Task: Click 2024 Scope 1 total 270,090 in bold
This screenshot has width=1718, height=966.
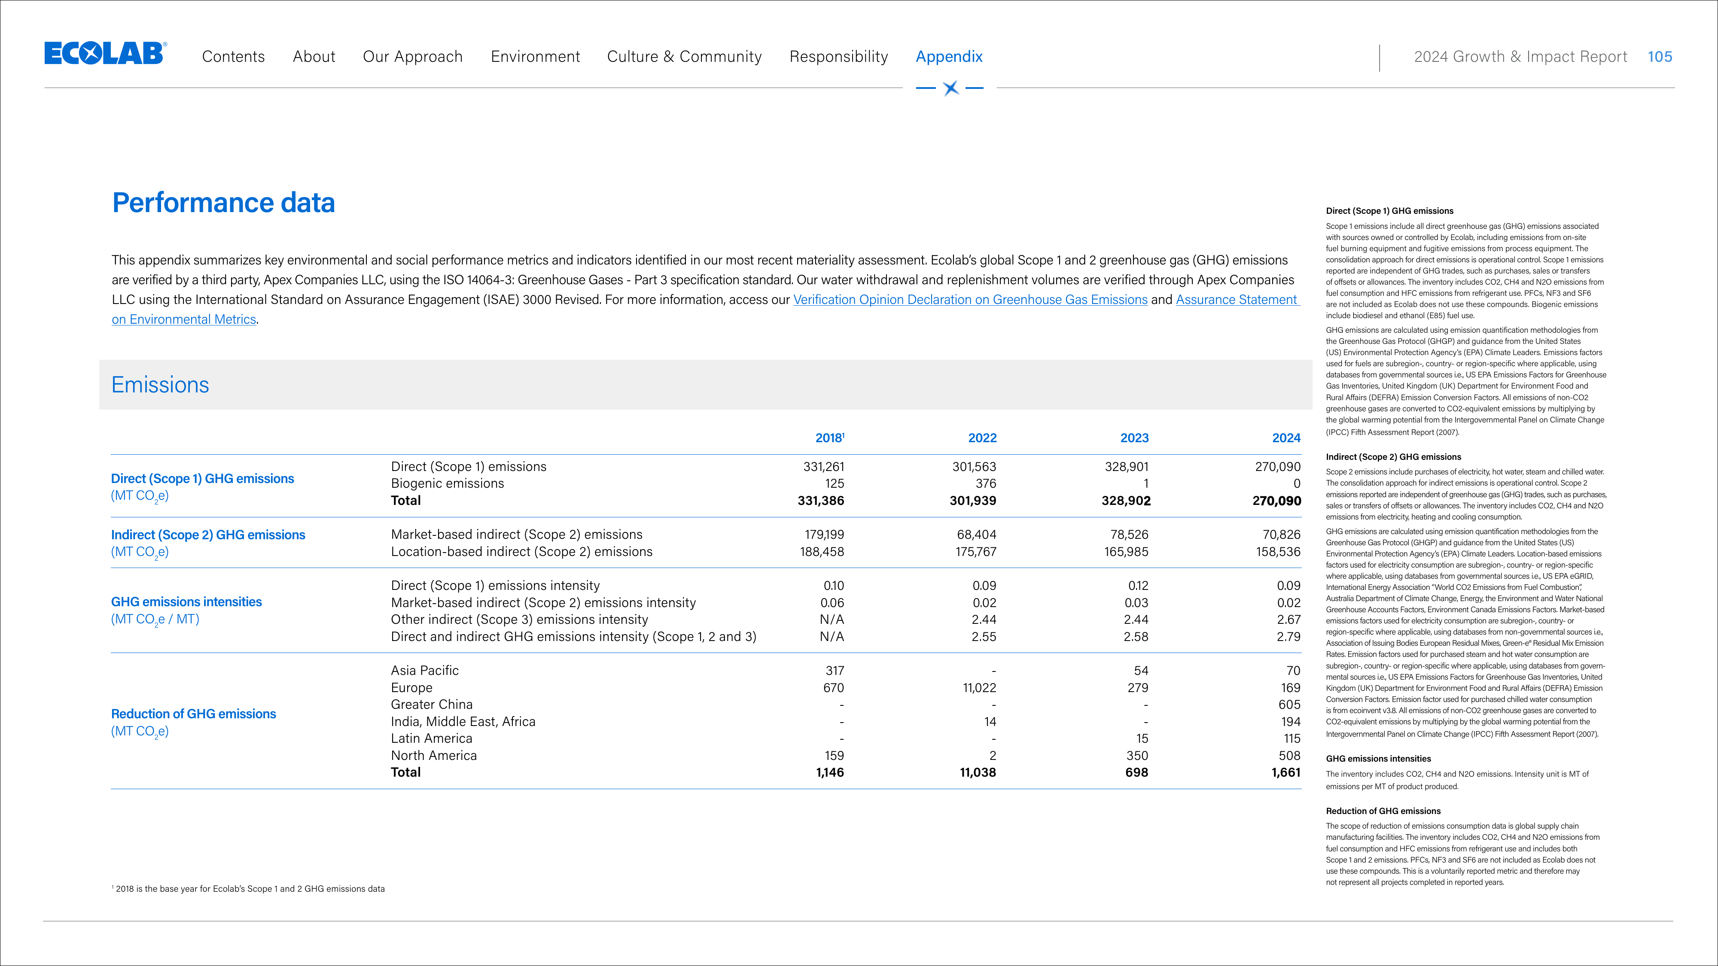Action: (x=1276, y=501)
